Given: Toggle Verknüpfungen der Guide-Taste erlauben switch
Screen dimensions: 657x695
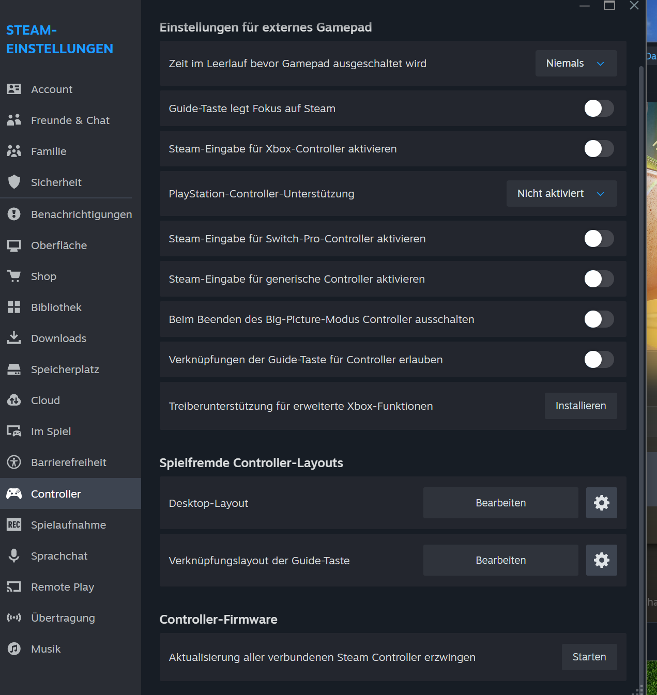Looking at the screenshot, I should click(x=599, y=360).
